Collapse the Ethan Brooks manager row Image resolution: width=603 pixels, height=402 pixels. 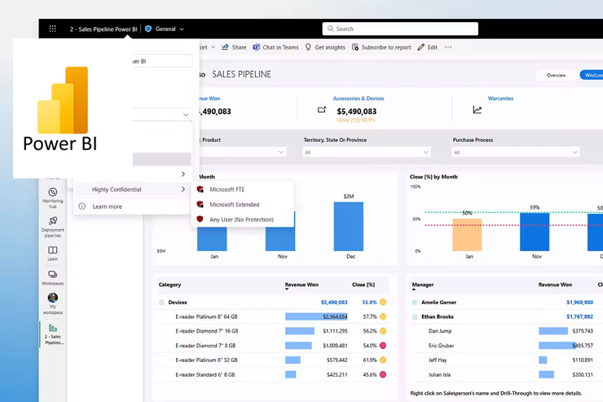point(416,316)
